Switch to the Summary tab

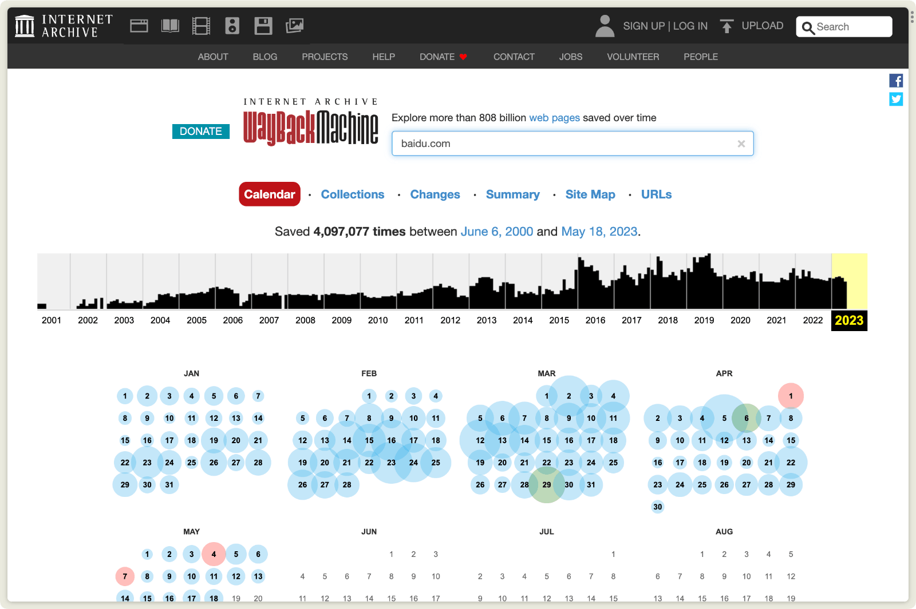(513, 194)
